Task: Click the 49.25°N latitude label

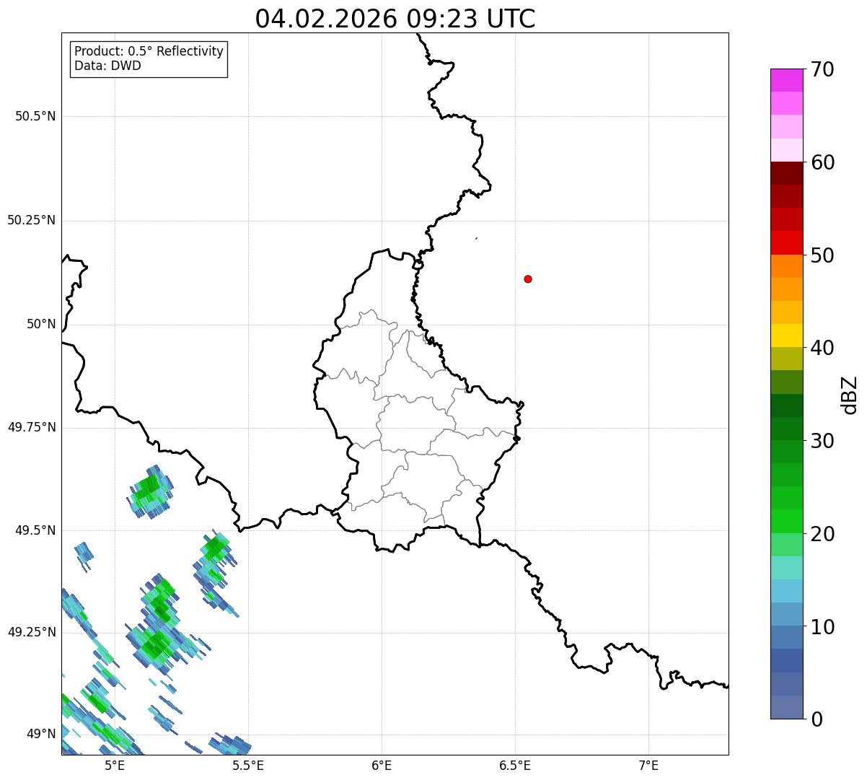Action: 32,632
